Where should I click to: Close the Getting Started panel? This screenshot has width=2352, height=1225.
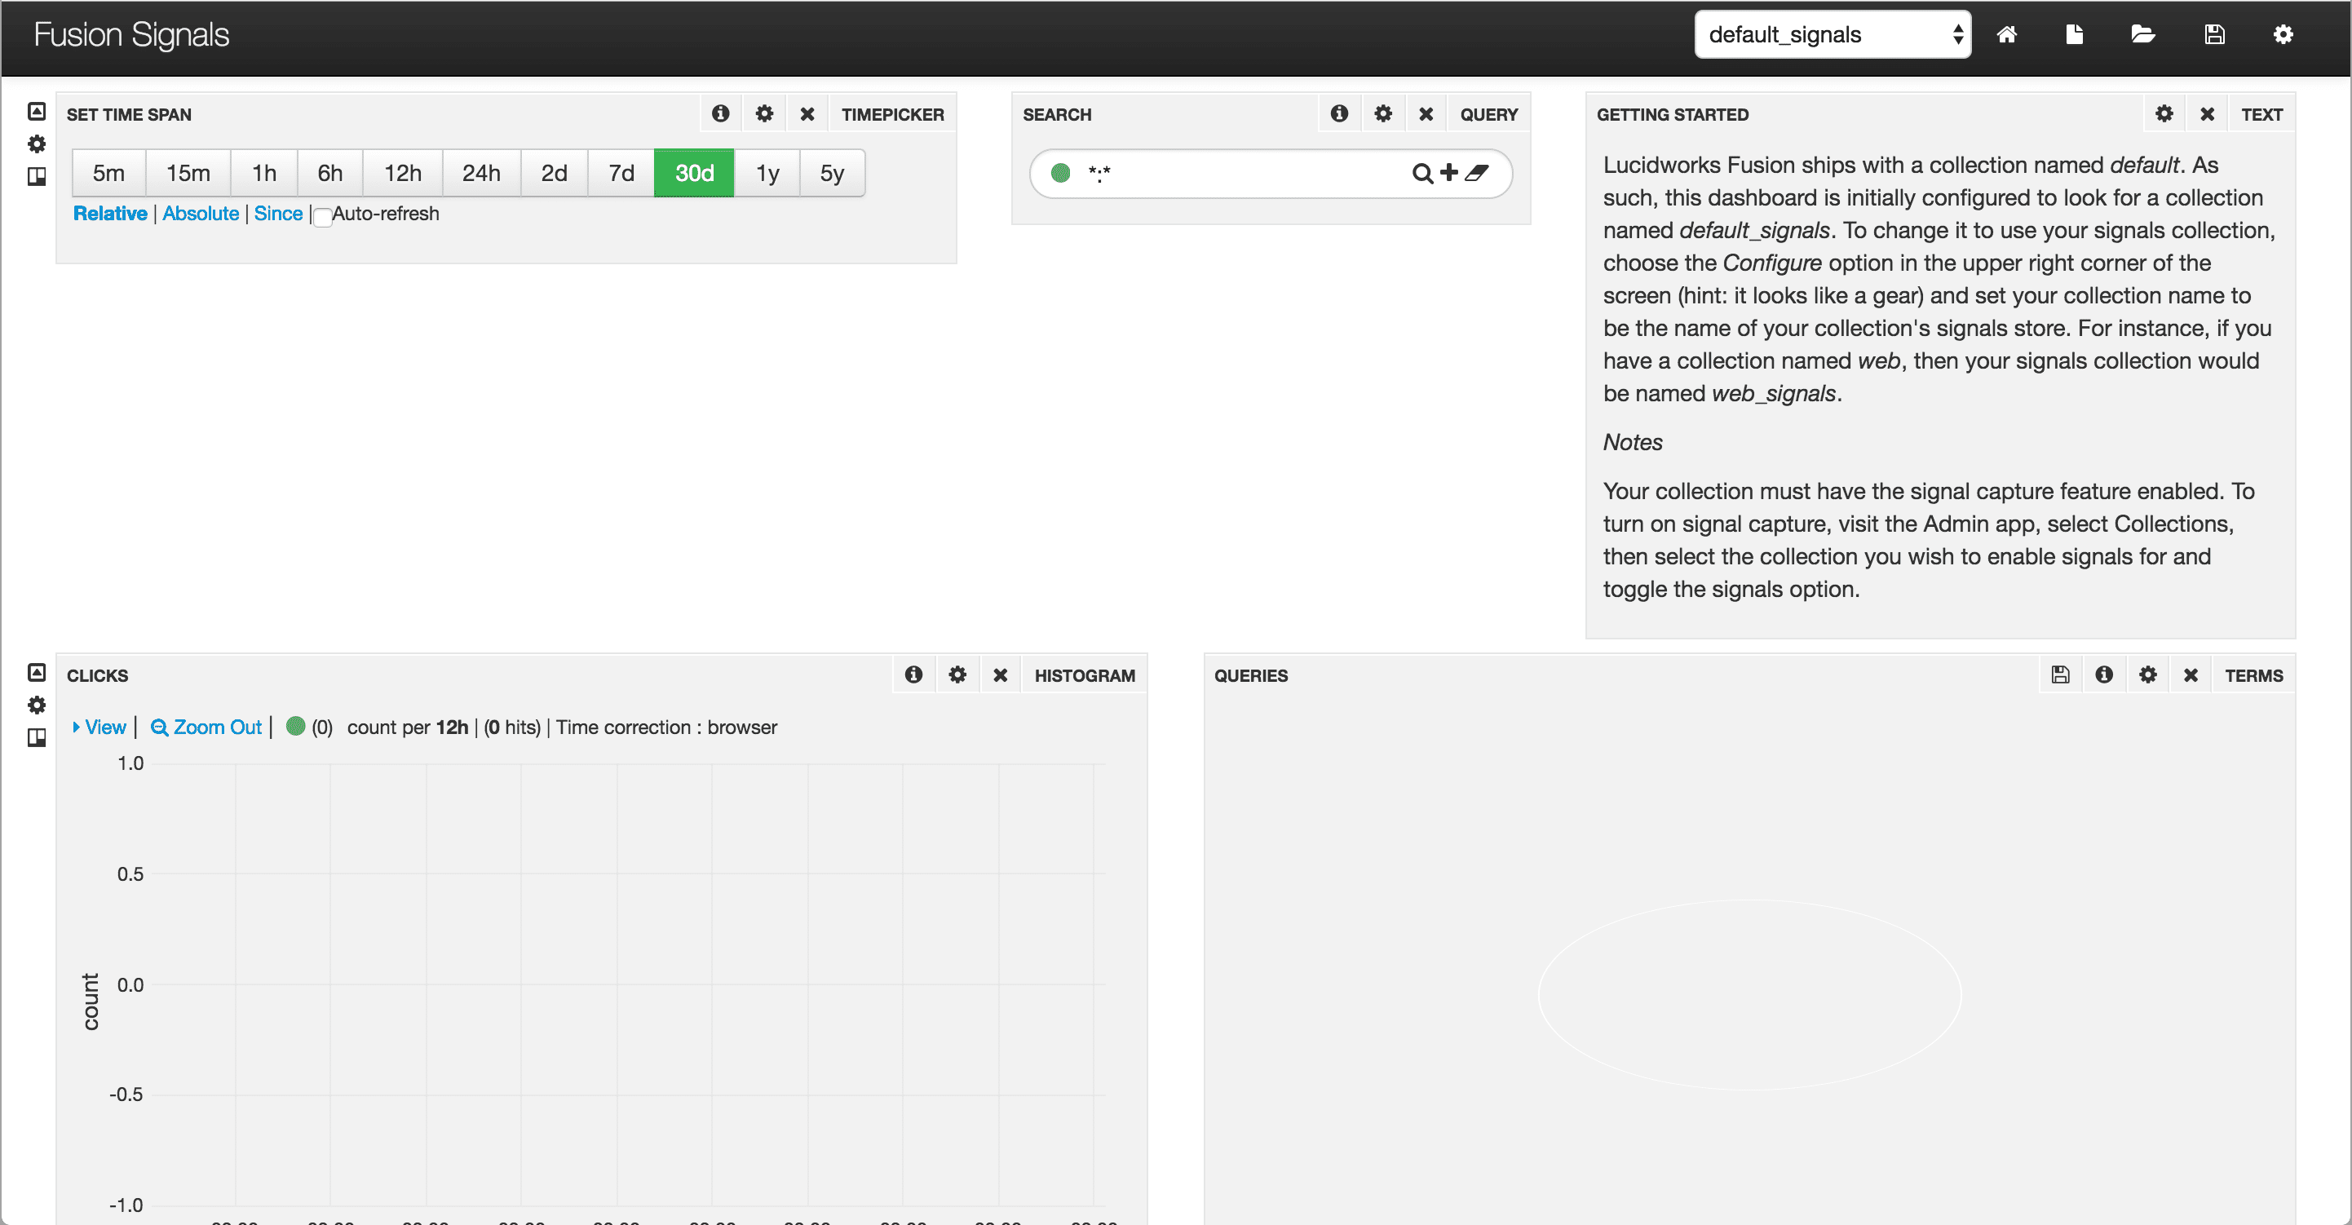pos(2207,114)
